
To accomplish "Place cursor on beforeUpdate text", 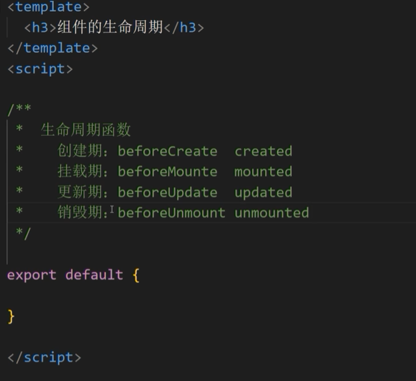I will pos(168,192).
